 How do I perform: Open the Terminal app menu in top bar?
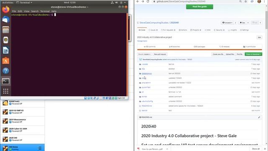[x=24, y=3]
